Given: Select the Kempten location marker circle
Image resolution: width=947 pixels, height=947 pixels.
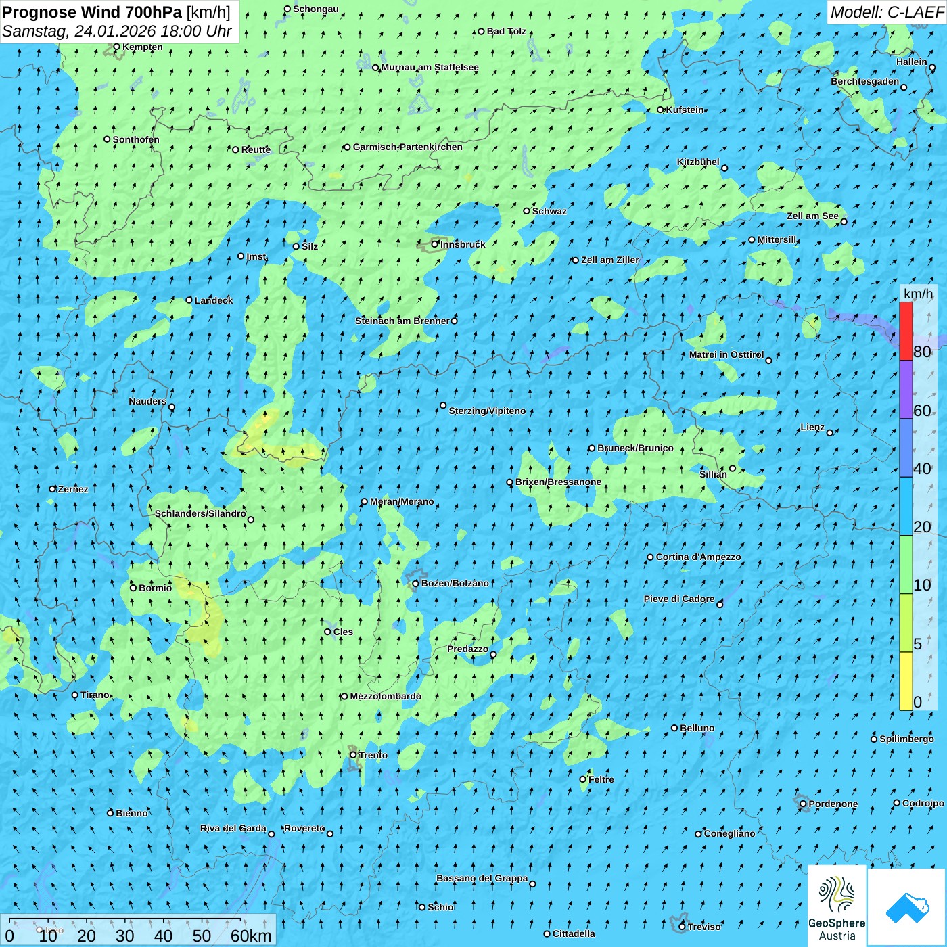Looking at the screenshot, I should [116, 47].
